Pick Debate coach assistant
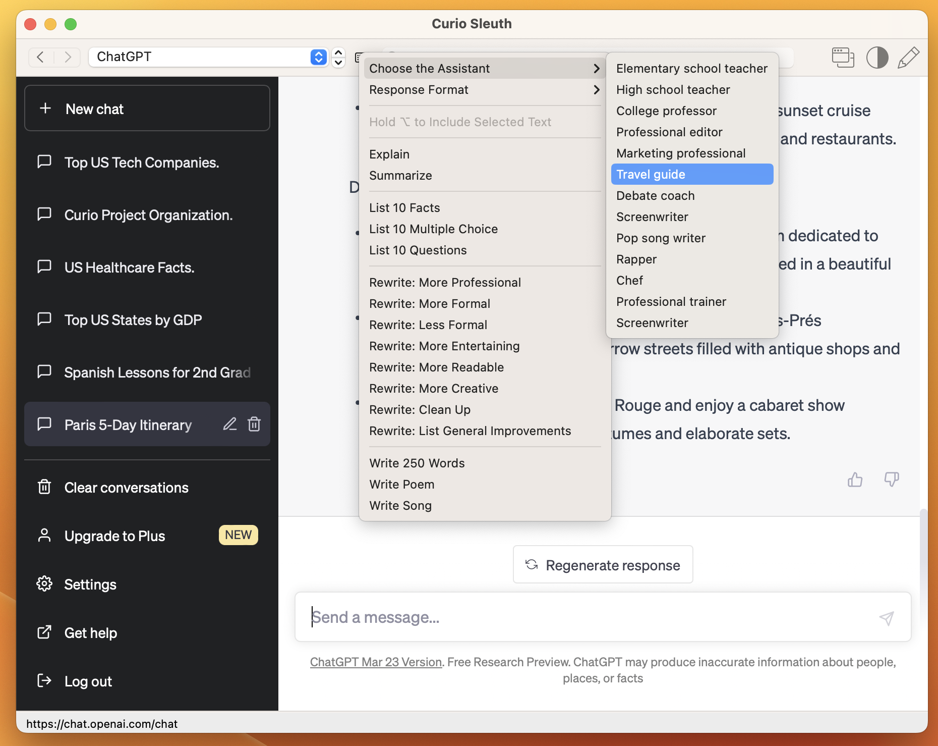This screenshot has width=938, height=746. [x=692, y=195]
